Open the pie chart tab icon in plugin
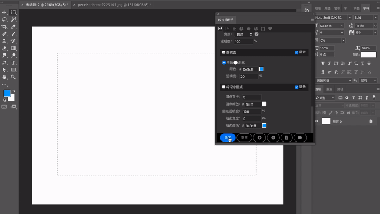Screen dimensions: 380x214 241,29
